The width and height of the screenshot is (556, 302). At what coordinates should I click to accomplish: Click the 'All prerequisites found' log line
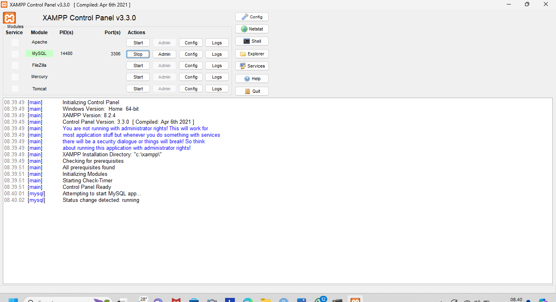pyautogui.click(x=89, y=168)
